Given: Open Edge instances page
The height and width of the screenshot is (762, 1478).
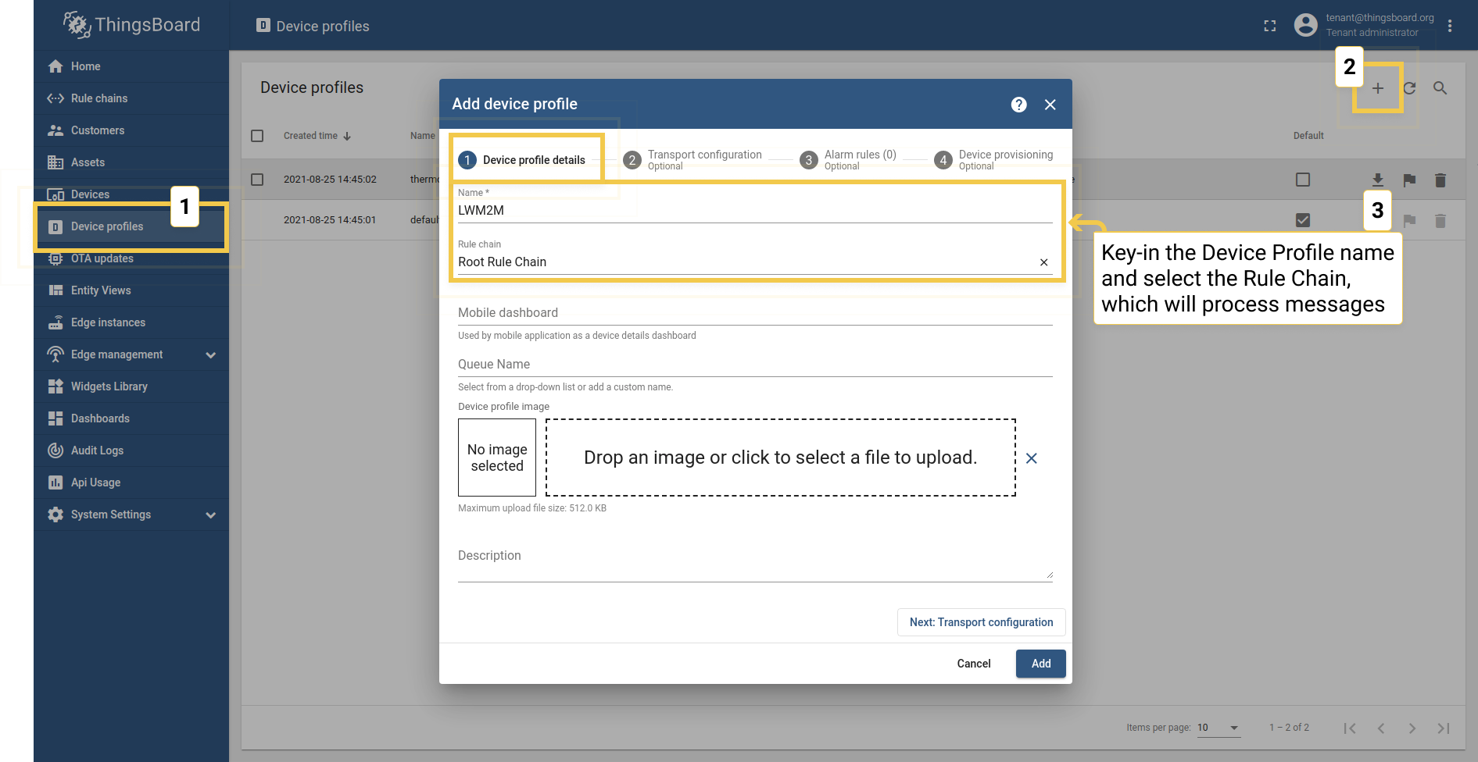Looking at the screenshot, I should point(131,322).
